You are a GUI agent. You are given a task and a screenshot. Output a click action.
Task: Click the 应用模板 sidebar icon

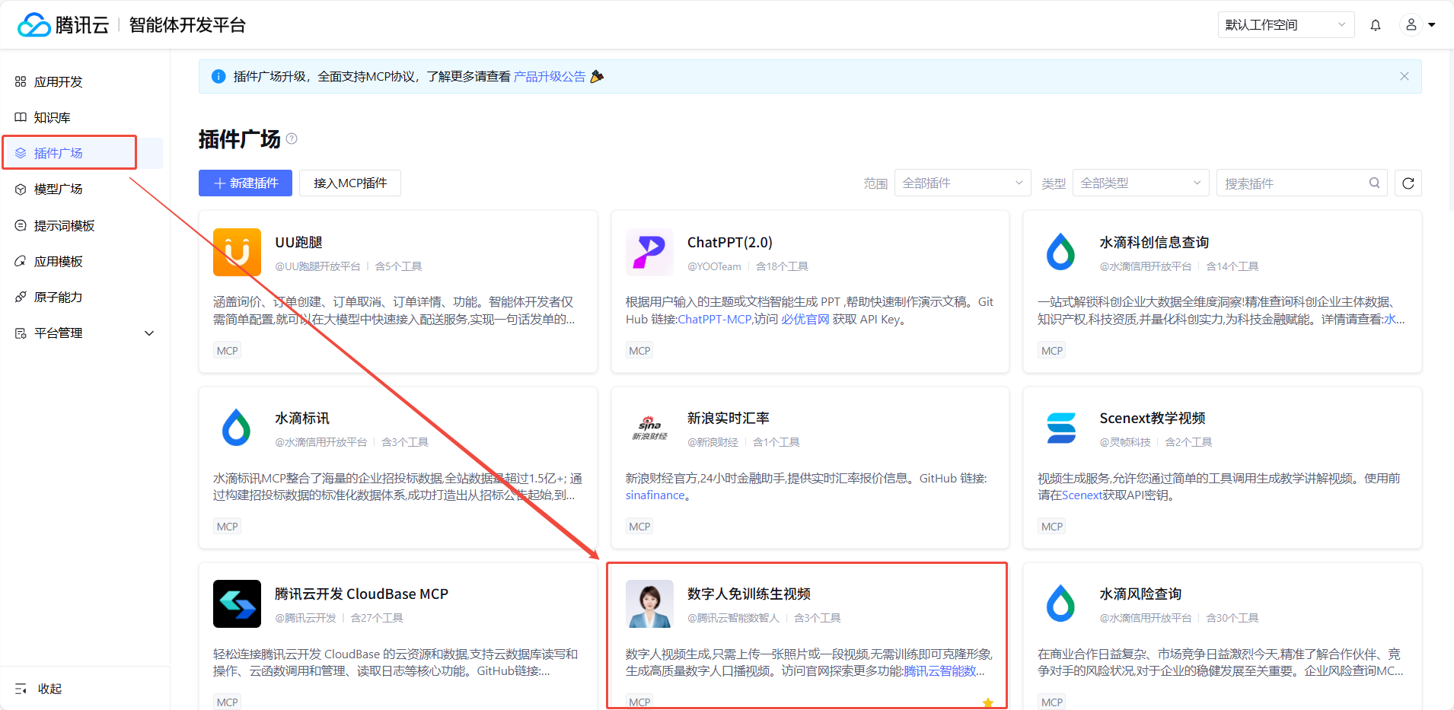[21, 261]
